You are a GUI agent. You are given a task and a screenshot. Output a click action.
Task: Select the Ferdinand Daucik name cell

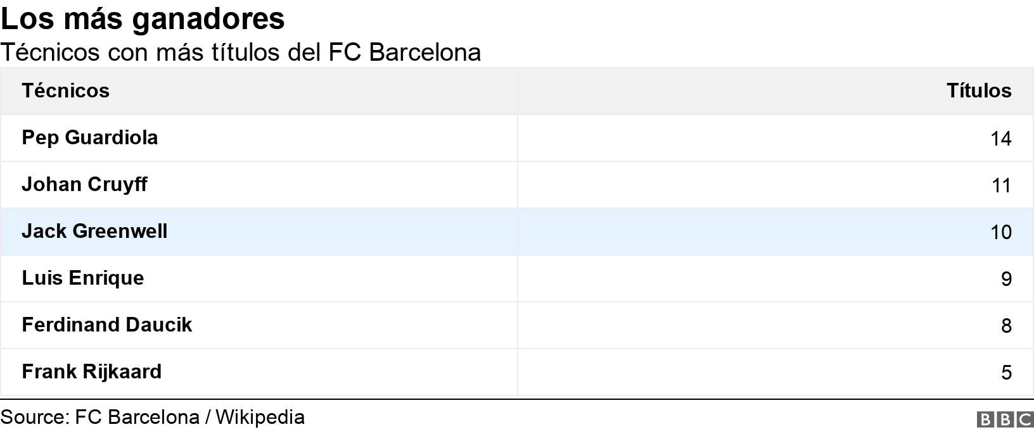(x=107, y=325)
